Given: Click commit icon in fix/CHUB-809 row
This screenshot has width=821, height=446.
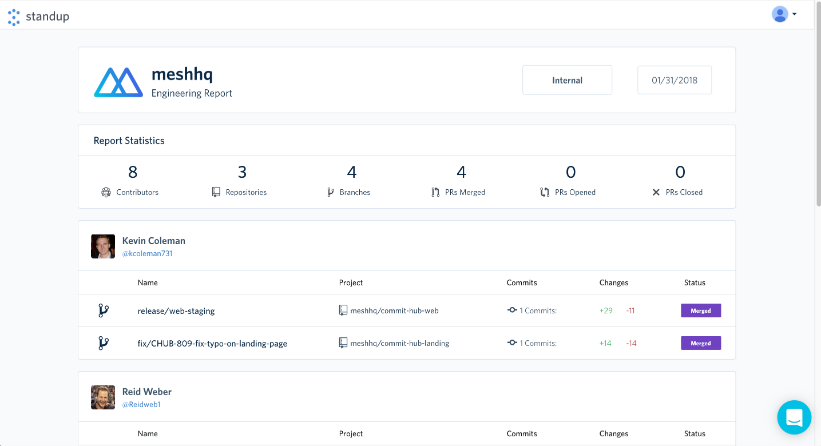Looking at the screenshot, I should click(x=512, y=343).
